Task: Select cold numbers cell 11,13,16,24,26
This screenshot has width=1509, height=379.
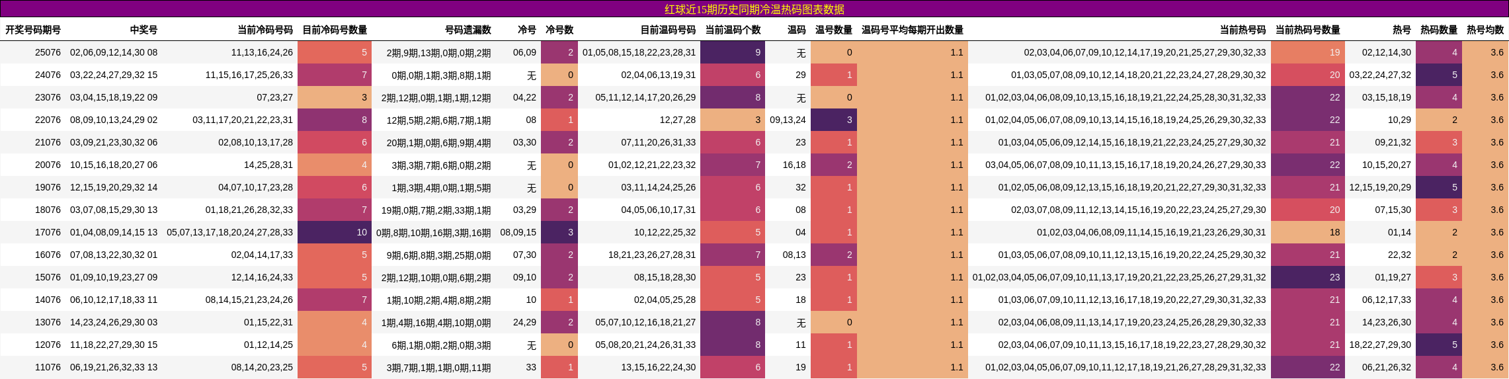Action: point(262,52)
